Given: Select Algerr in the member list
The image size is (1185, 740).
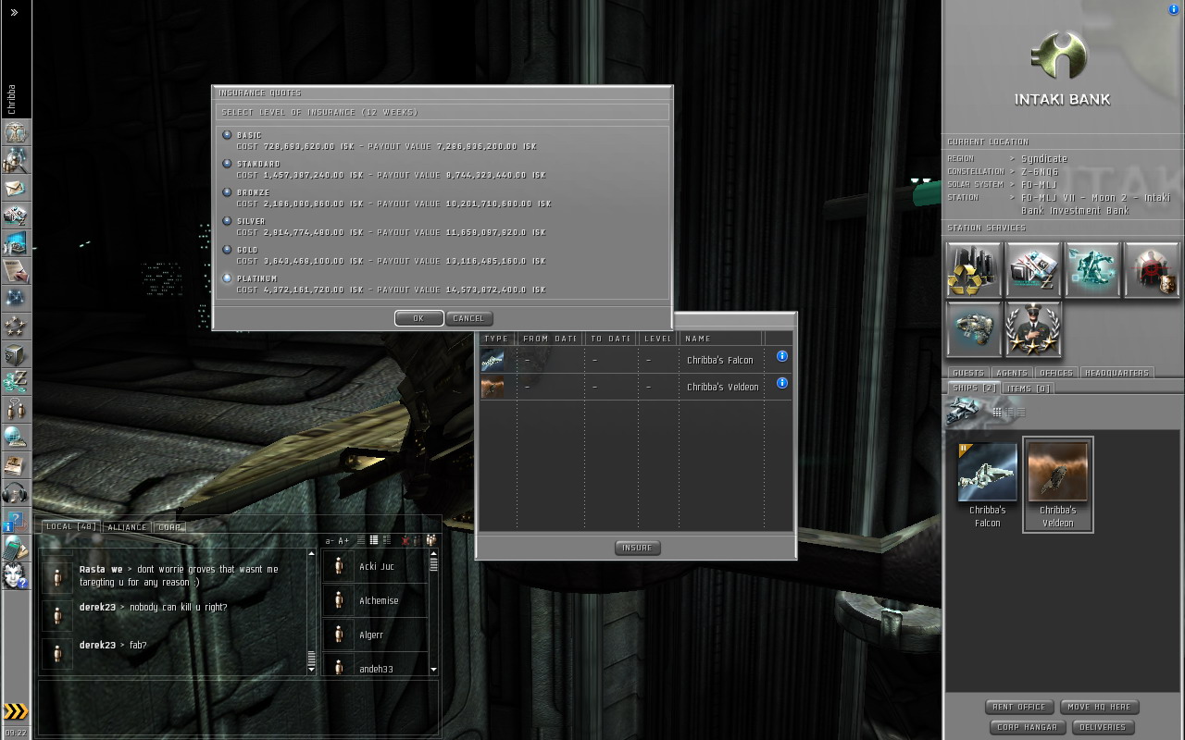Looking at the screenshot, I should pyautogui.click(x=375, y=635).
